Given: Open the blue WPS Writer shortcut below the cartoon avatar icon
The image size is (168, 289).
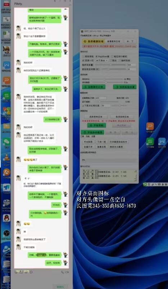Looking at the screenshot, I should pos(6,66).
